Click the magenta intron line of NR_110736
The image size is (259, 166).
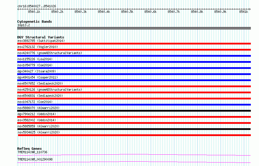click(134, 154)
